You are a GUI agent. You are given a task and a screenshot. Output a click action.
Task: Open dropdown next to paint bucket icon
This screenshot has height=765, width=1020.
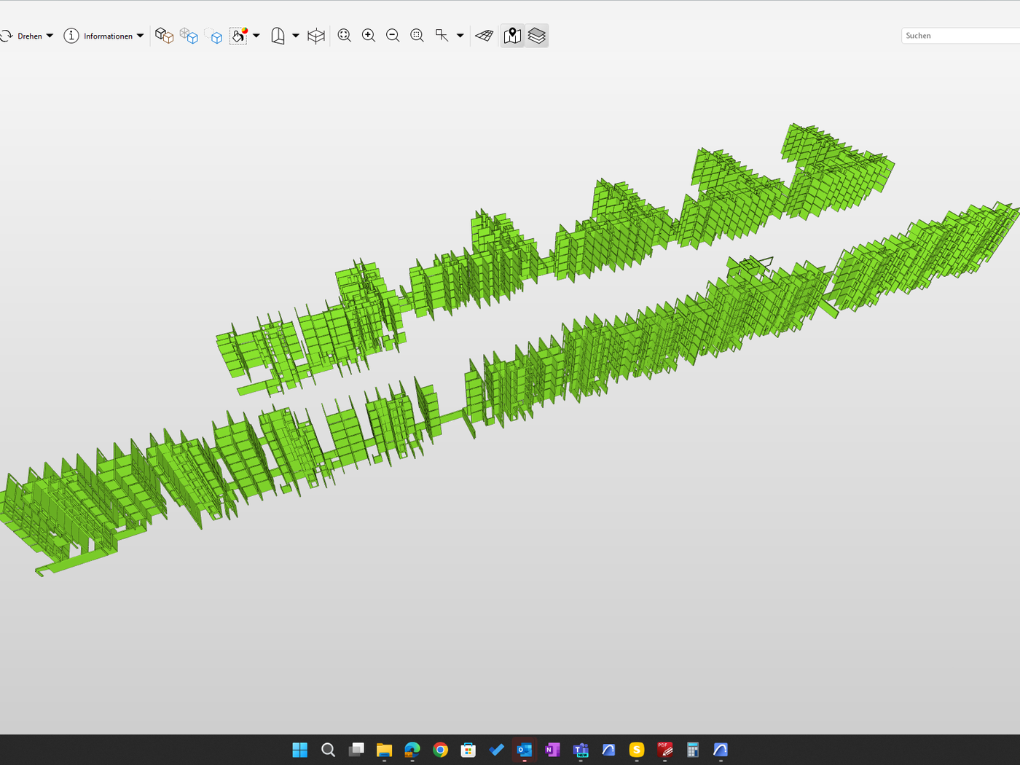click(x=256, y=36)
